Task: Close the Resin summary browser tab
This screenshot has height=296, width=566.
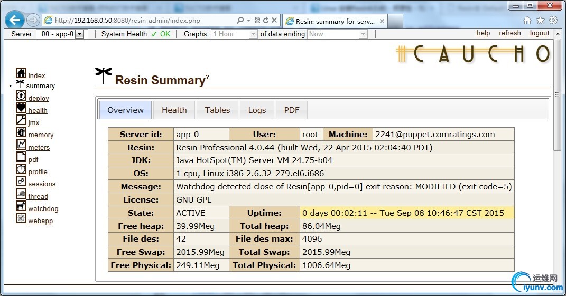Action: click(382, 21)
